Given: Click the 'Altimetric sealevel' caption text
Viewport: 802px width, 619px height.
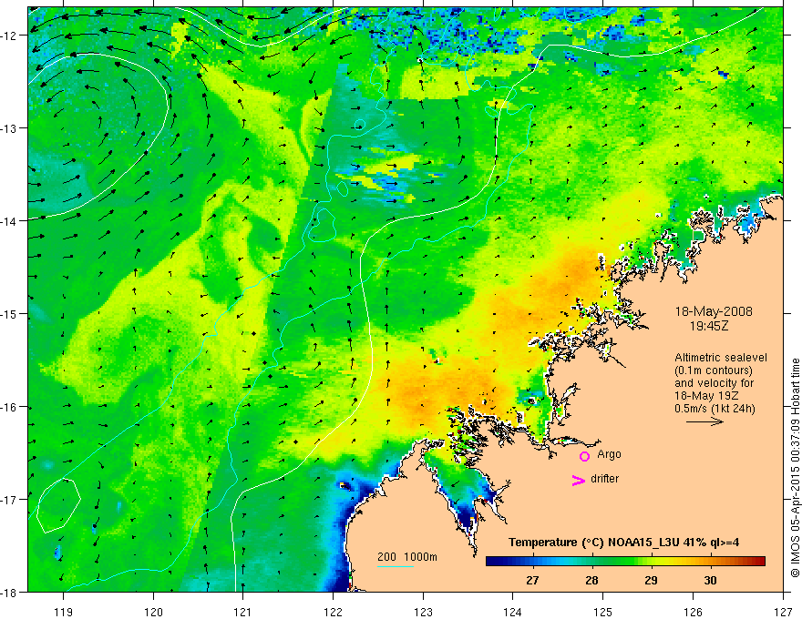Looking at the screenshot, I should click(721, 358).
